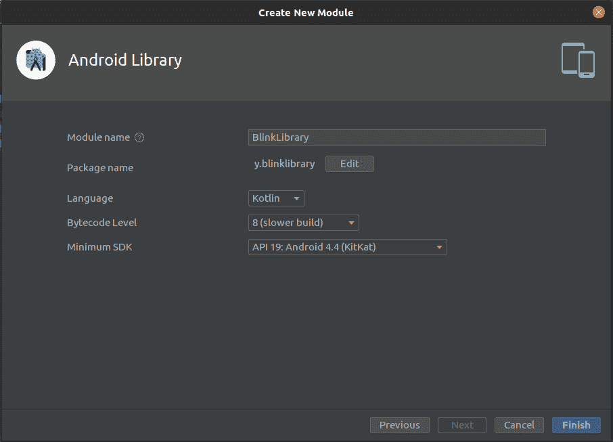Click the Minimum SDK label
The width and height of the screenshot is (613, 442).
coord(99,247)
